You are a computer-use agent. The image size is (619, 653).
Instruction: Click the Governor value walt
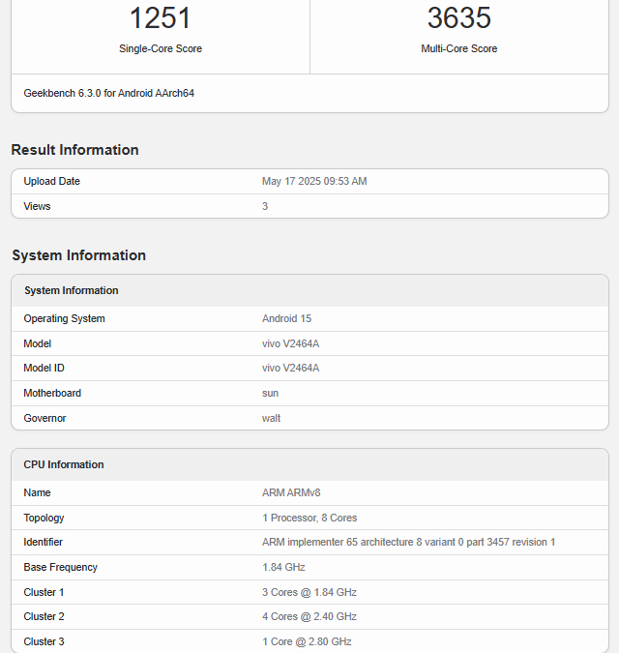[x=271, y=418]
